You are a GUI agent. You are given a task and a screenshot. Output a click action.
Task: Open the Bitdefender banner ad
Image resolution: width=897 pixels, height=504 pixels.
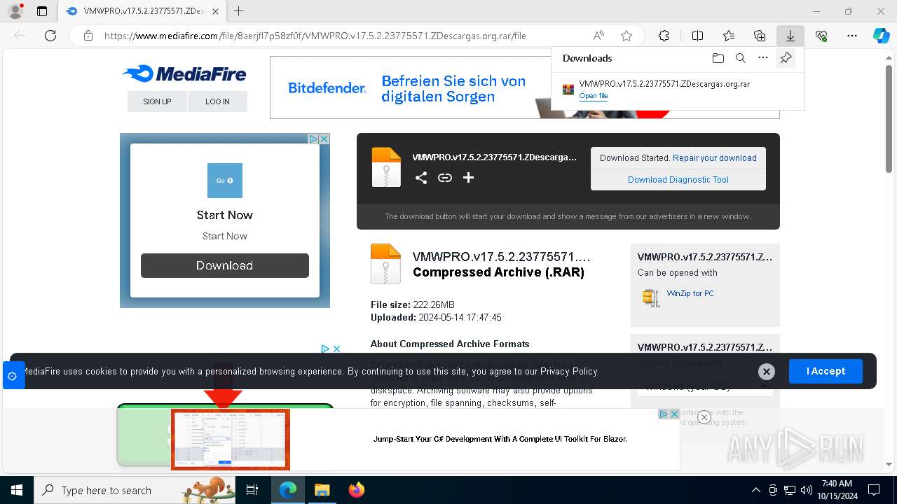point(410,87)
